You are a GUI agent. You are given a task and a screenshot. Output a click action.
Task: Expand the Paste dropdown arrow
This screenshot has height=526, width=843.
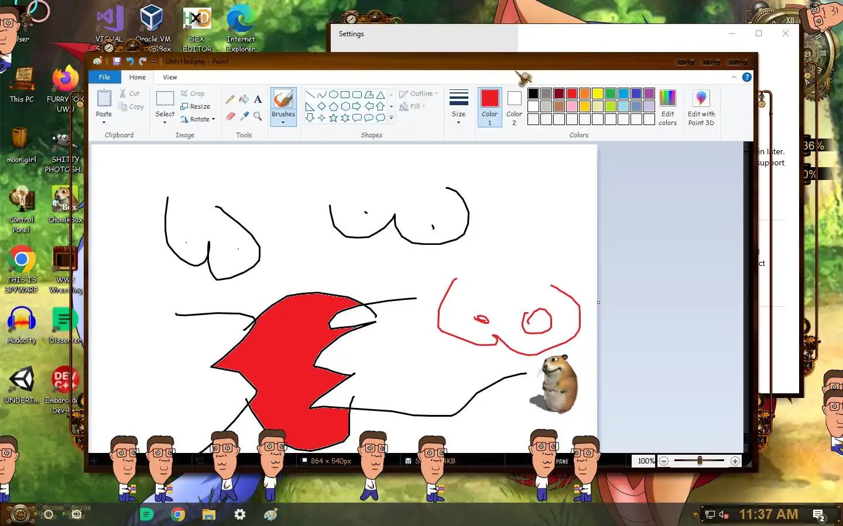pos(104,122)
